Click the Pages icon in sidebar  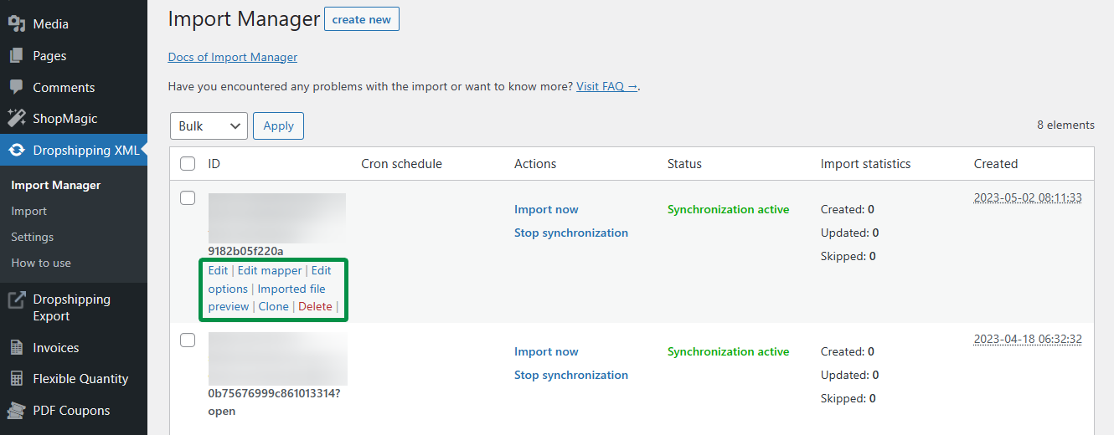17,56
